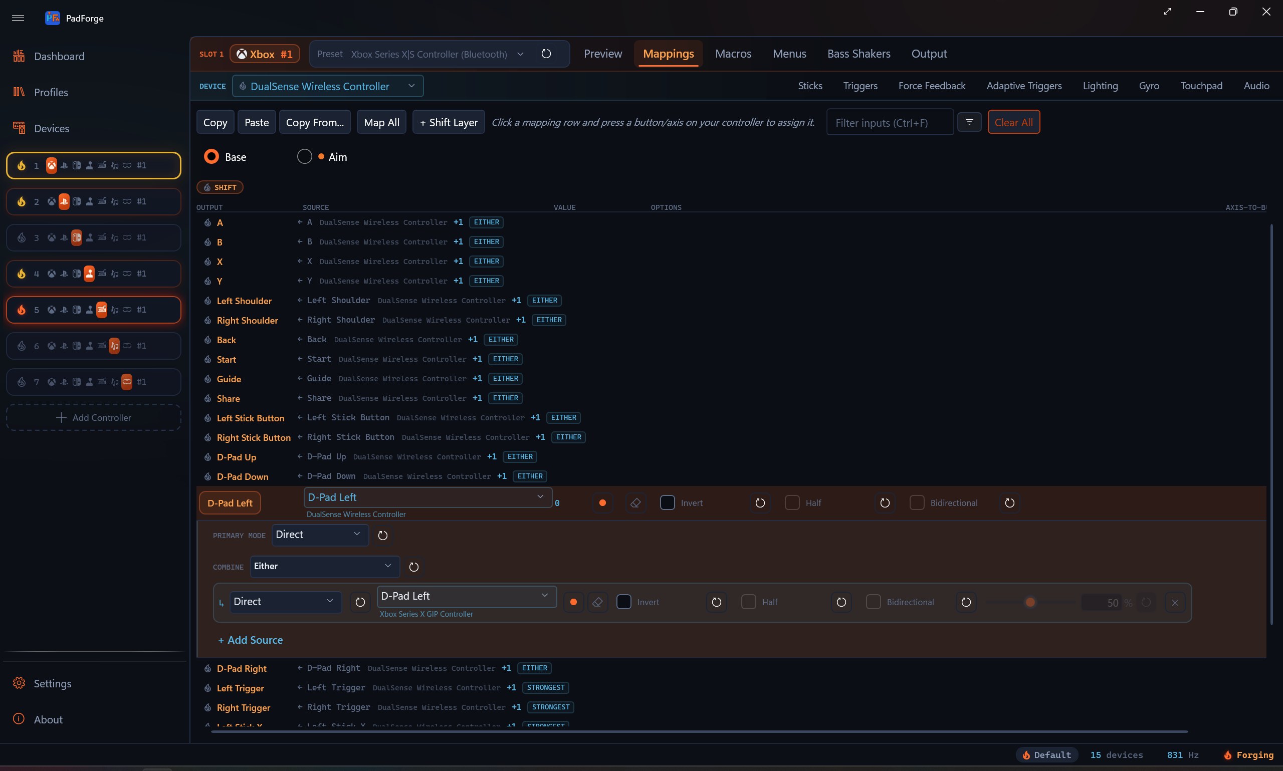Open the Primary Mode dropdown
Viewport: 1283px width, 771px height.
click(320, 535)
